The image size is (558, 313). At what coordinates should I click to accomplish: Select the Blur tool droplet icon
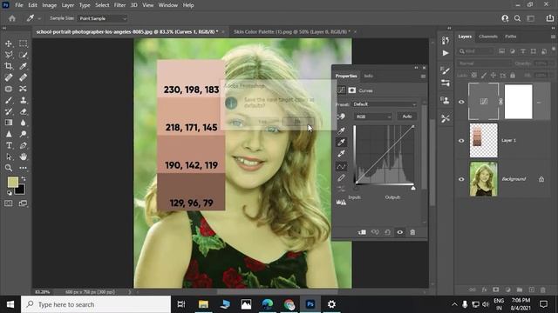click(x=24, y=123)
